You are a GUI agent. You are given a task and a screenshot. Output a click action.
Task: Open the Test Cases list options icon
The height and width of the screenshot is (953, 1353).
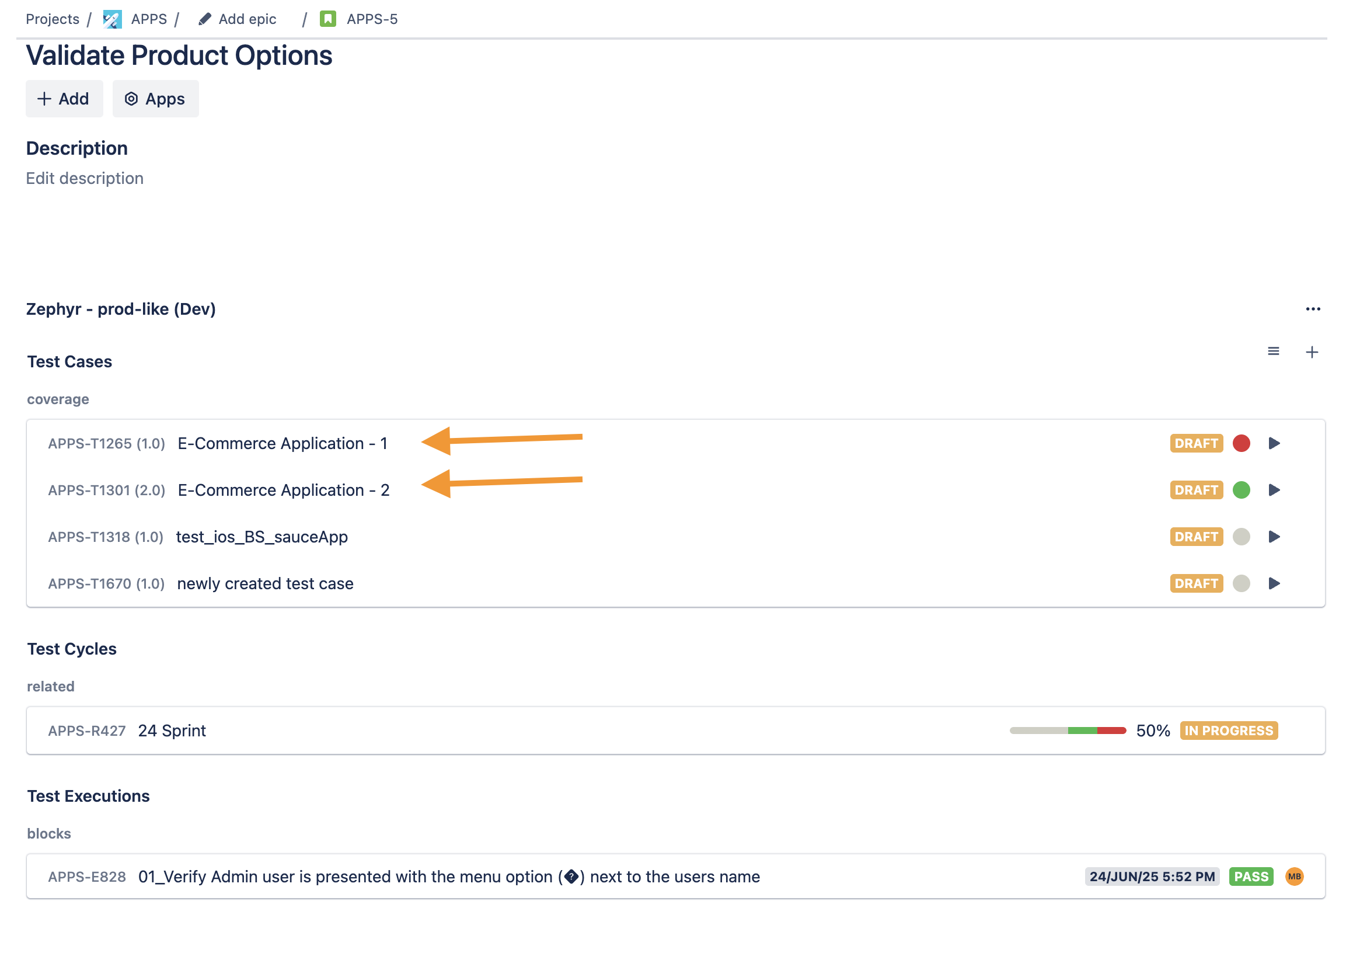(x=1273, y=352)
